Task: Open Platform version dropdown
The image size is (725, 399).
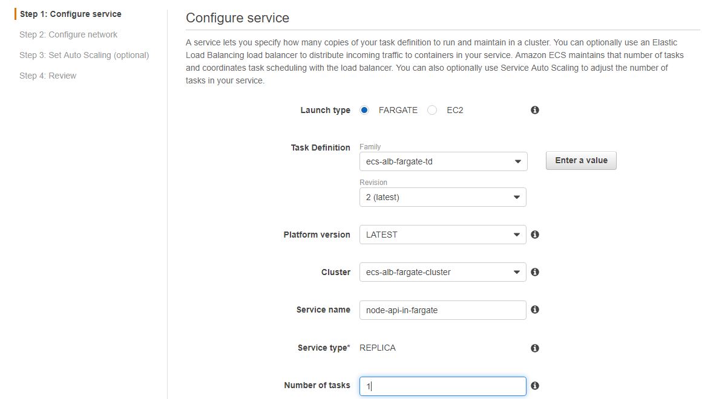Action: pos(443,235)
